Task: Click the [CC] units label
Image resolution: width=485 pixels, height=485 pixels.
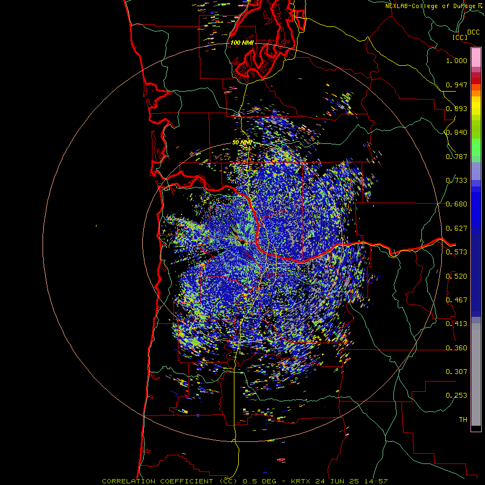Action: [460, 37]
